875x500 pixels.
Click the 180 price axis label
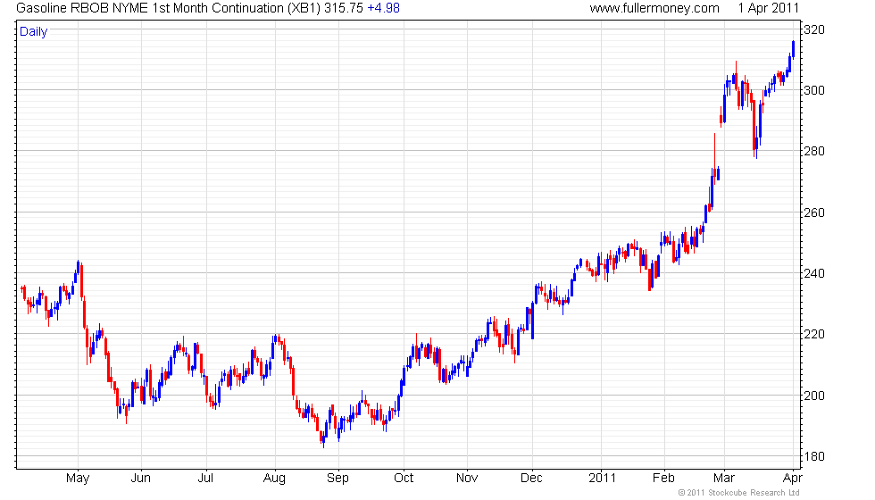click(x=813, y=456)
